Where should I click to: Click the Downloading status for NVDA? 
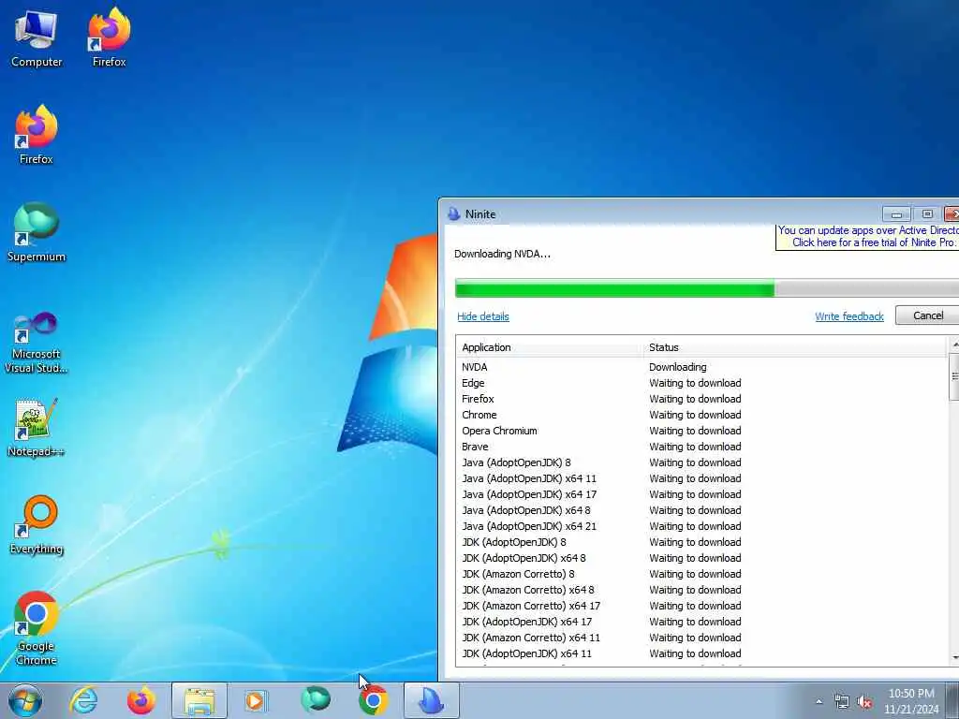coord(678,367)
